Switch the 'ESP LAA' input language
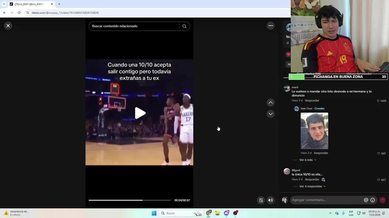Viewport: 389px width, 218px height. [351, 213]
